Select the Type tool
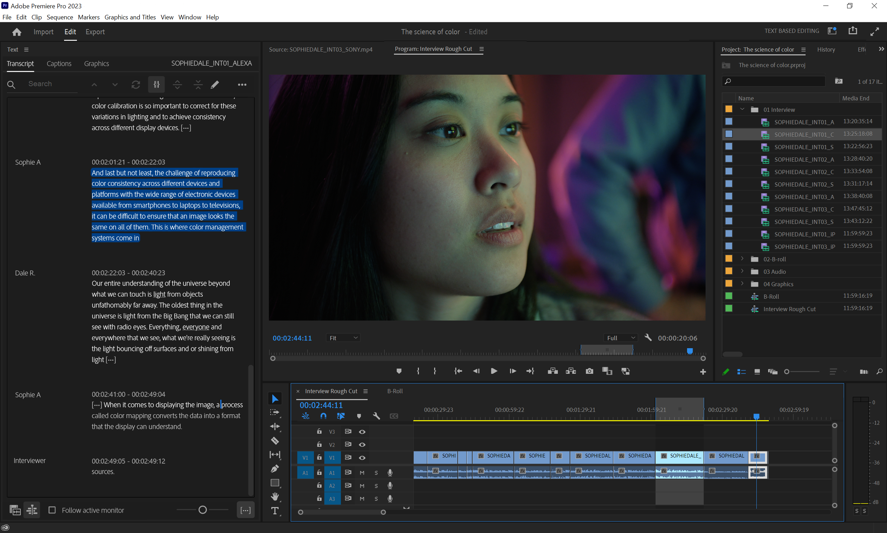 click(275, 511)
